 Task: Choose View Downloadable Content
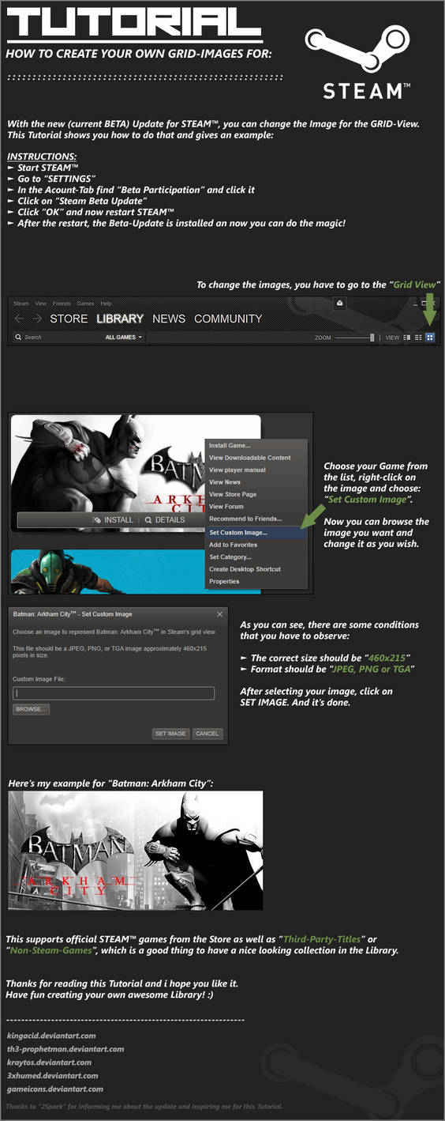pyautogui.click(x=256, y=458)
